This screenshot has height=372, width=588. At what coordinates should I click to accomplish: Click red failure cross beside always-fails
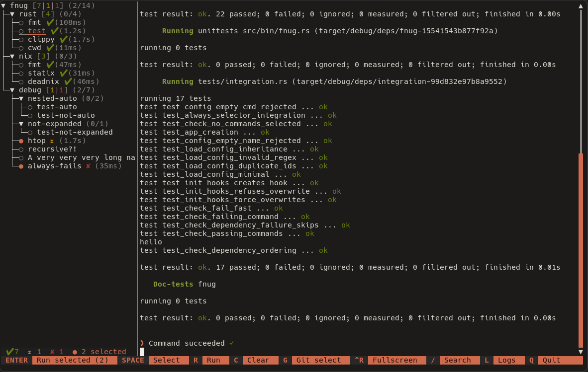tap(88, 166)
